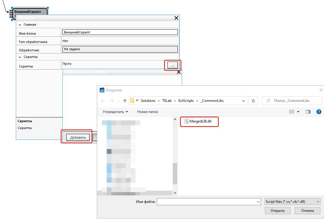This screenshot has width=324, height=219.
Task: Open script chooser with the ellipsis button
Action: coord(172,65)
